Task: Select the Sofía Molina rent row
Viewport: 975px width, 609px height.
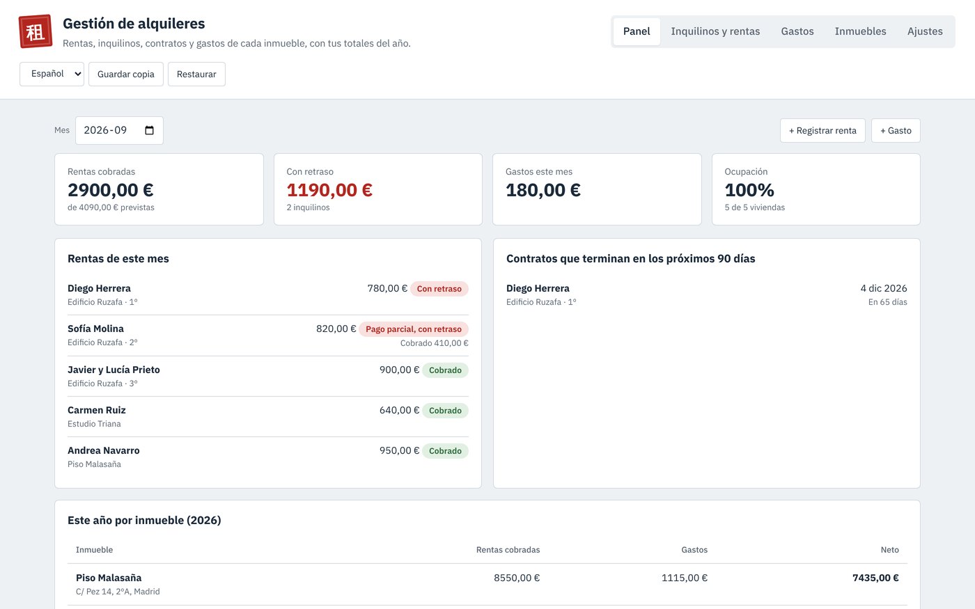Action: point(268,335)
